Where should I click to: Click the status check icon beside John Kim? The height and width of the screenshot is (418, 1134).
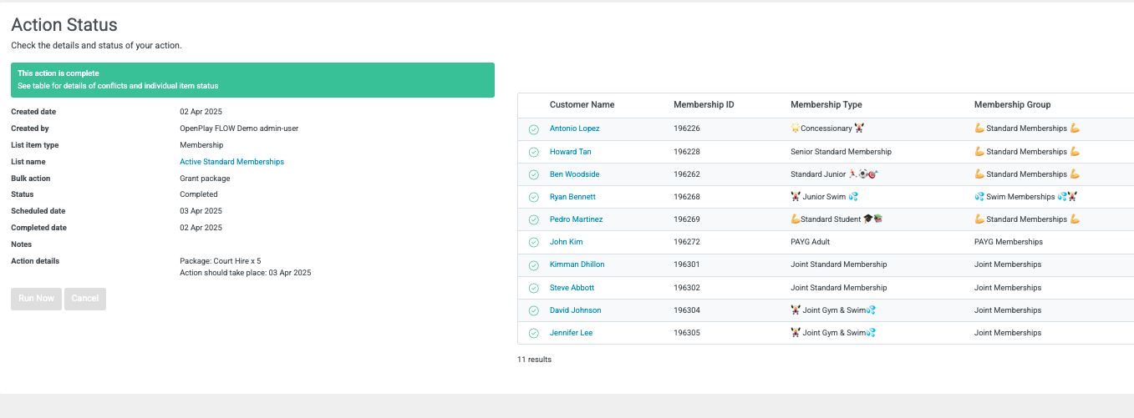[x=533, y=242]
